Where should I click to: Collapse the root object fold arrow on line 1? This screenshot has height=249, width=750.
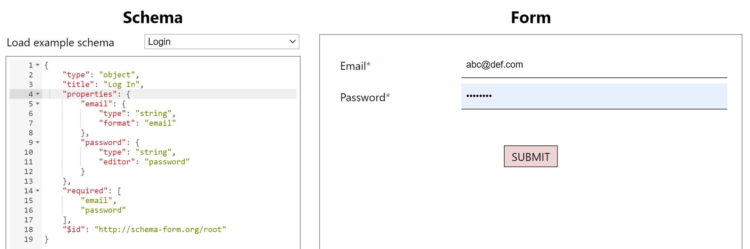38,65
